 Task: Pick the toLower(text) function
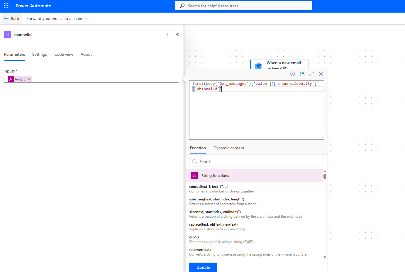coord(200,250)
